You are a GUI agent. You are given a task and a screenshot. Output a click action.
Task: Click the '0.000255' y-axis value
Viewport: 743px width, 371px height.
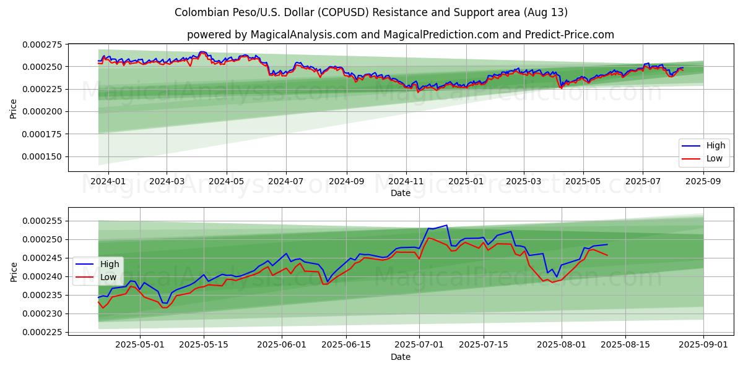coord(43,221)
